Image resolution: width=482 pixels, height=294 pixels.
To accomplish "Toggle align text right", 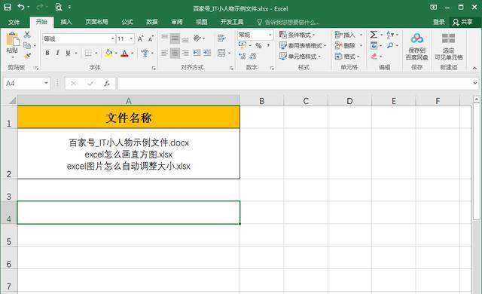I will [185, 53].
